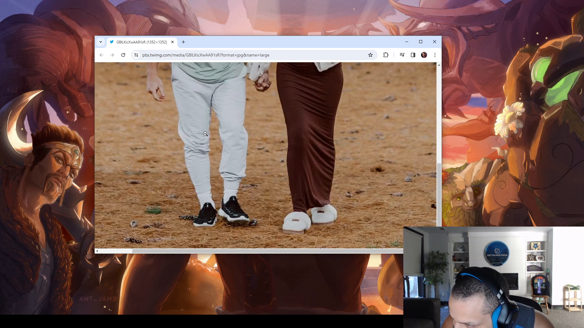Screen dimensions: 584x328
Task: Open the tab search dropdown
Action: coord(101,42)
